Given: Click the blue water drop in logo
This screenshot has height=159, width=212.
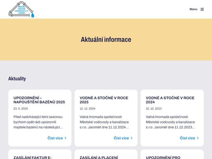Looking at the screenshot, I should click(32, 15).
